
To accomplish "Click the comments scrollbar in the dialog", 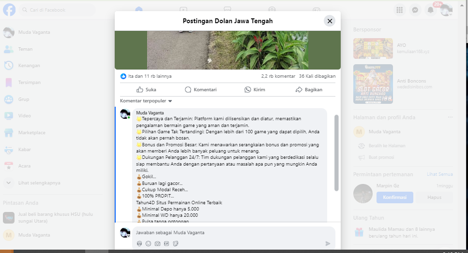I will [x=336, y=153].
